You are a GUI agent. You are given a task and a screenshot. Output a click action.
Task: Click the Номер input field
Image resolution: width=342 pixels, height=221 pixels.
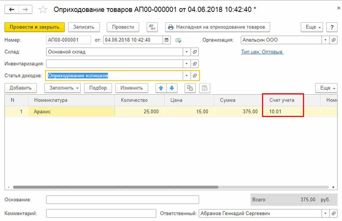tap(69, 40)
